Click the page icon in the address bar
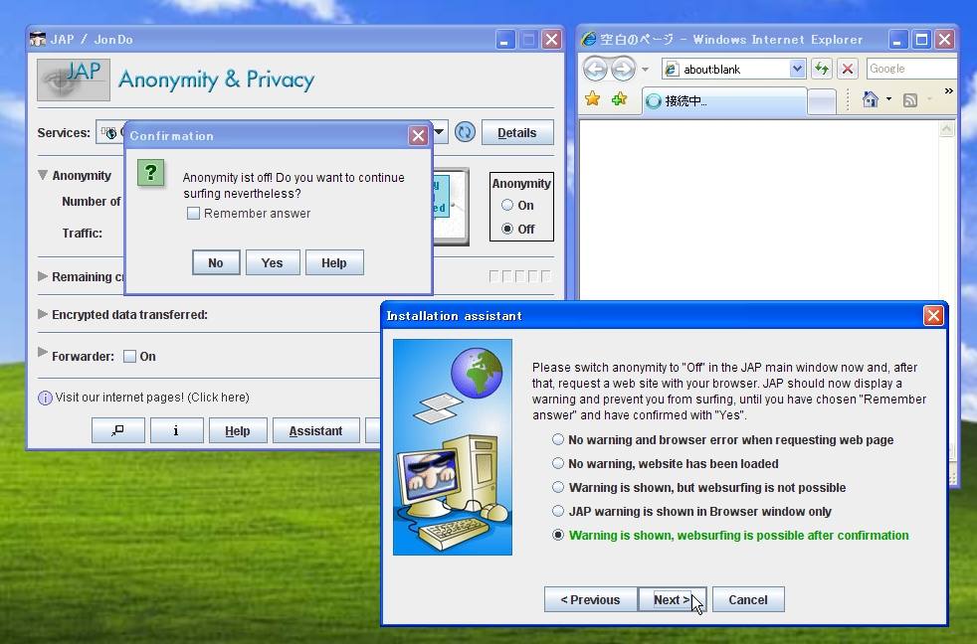 click(x=671, y=69)
